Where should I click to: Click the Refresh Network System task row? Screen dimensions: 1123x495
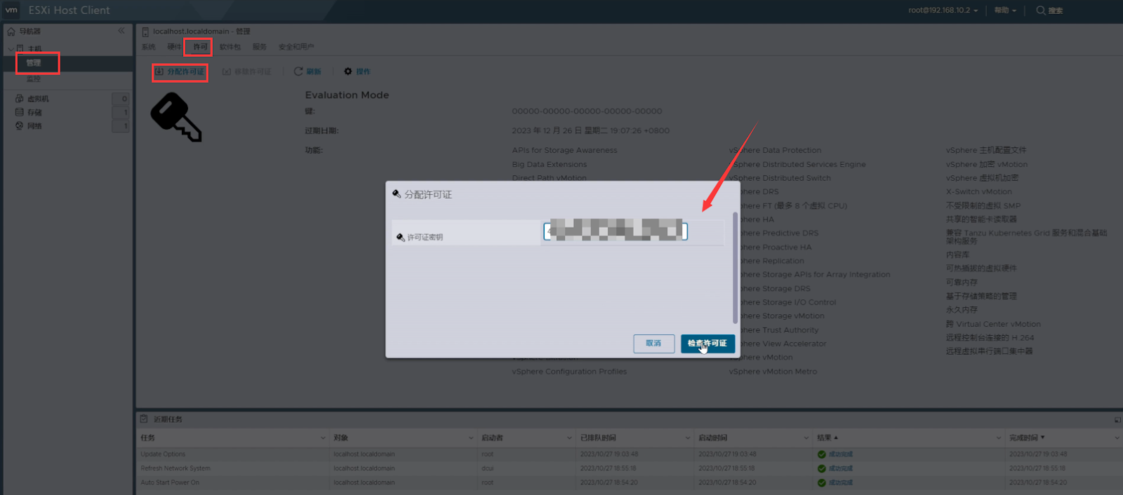629,468
